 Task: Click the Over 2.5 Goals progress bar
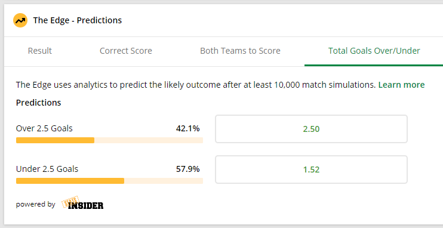(x=109, y=140)
